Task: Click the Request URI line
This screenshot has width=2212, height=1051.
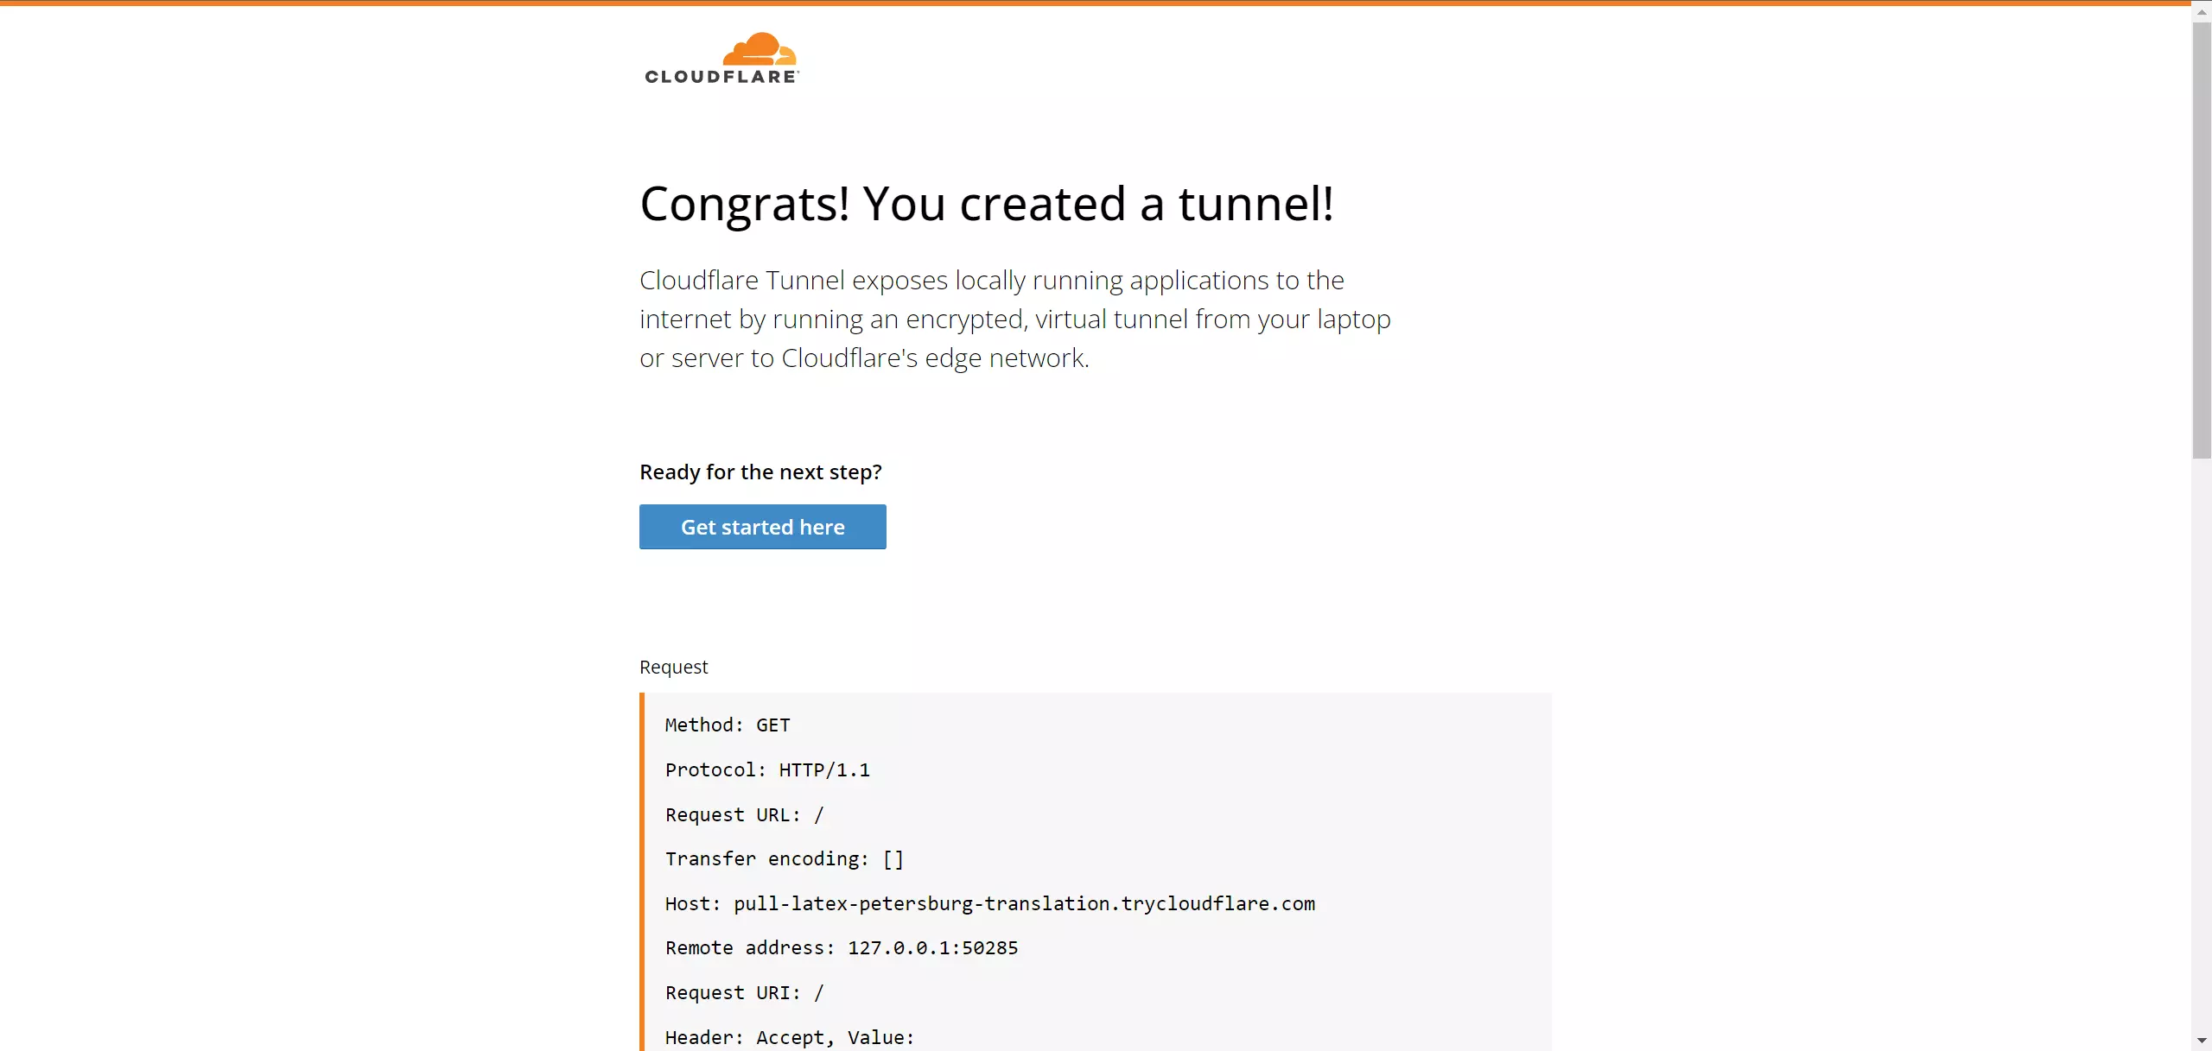Action: click(x=745, y=993)
